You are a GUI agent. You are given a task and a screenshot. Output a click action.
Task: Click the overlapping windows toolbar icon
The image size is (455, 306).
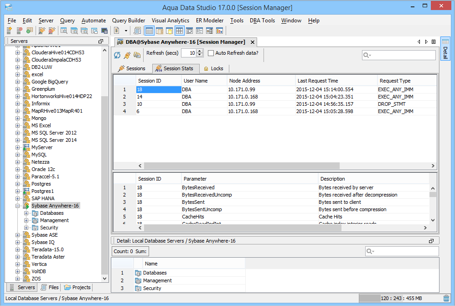(x=94, y=31)
